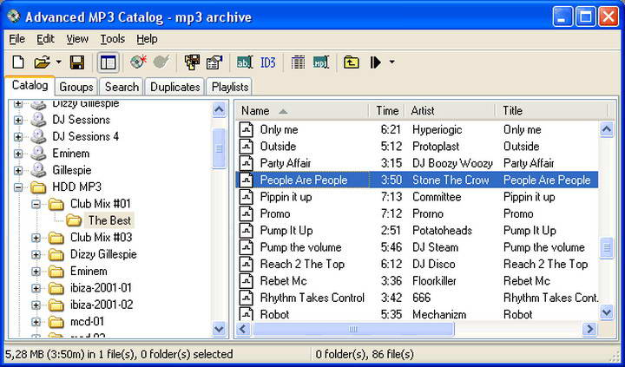The image size is (625, 367).
Task: Click the green 'ab' rename files icon
Action: click(x=244, y=62)
